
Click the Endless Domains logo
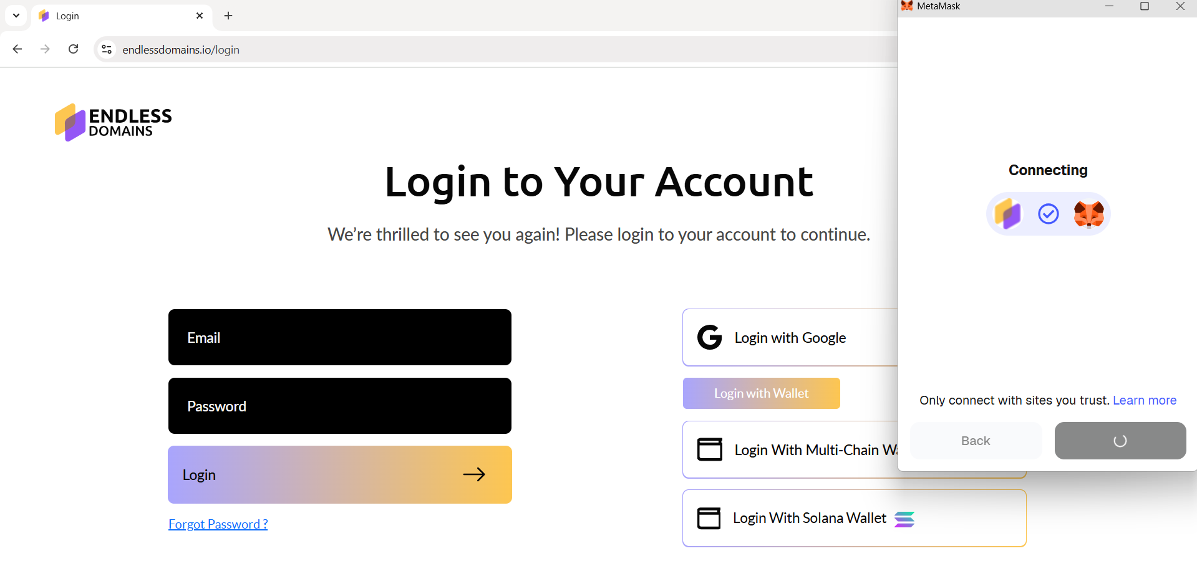pos(113,122)
